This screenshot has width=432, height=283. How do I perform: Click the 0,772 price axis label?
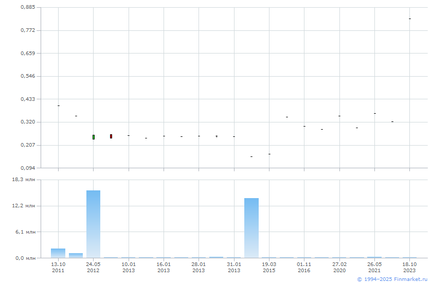pos(28,30)
